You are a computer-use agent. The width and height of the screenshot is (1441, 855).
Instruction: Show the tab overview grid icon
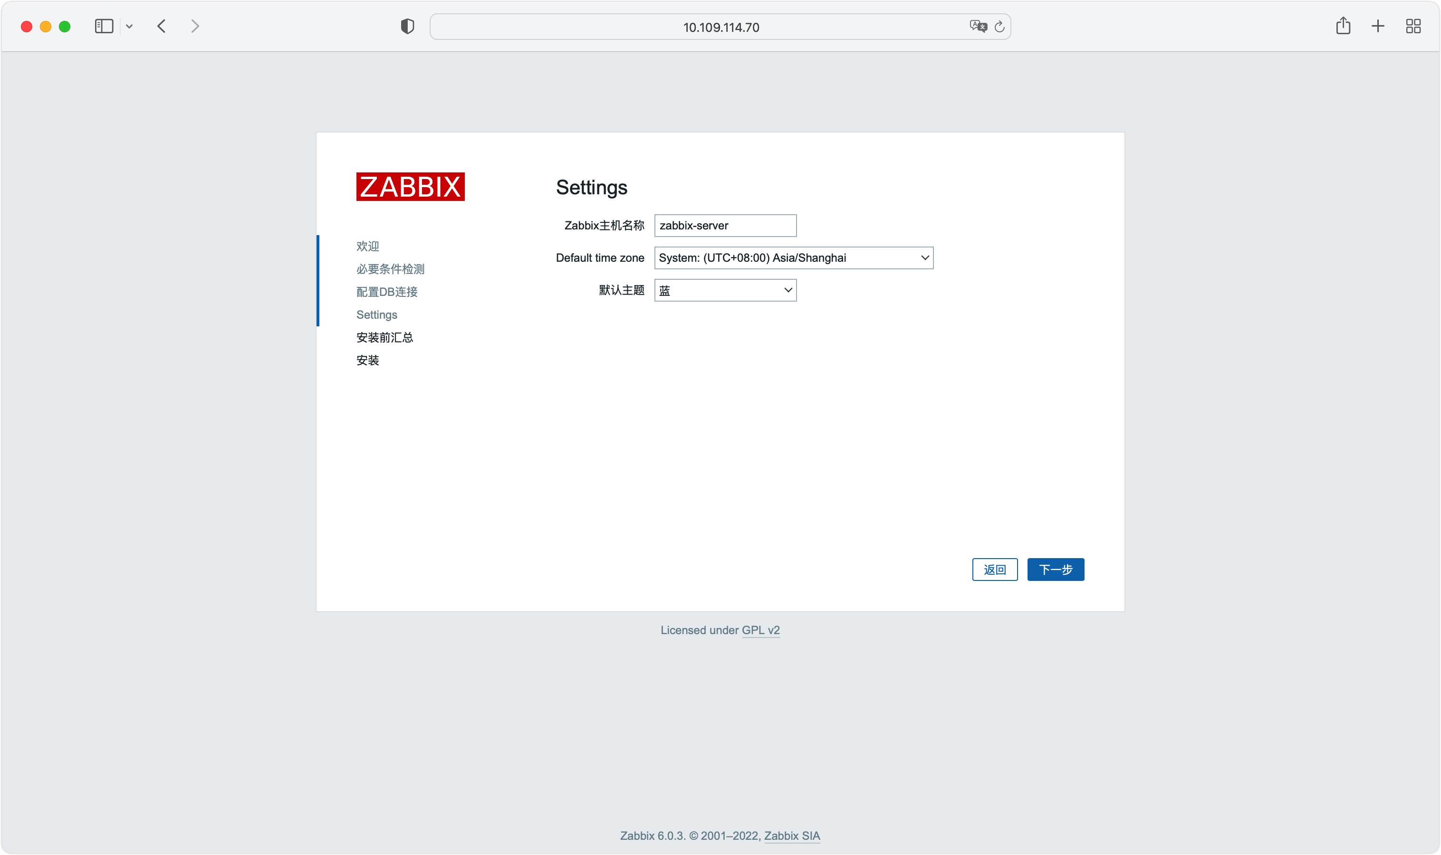tap(1413, 27)
